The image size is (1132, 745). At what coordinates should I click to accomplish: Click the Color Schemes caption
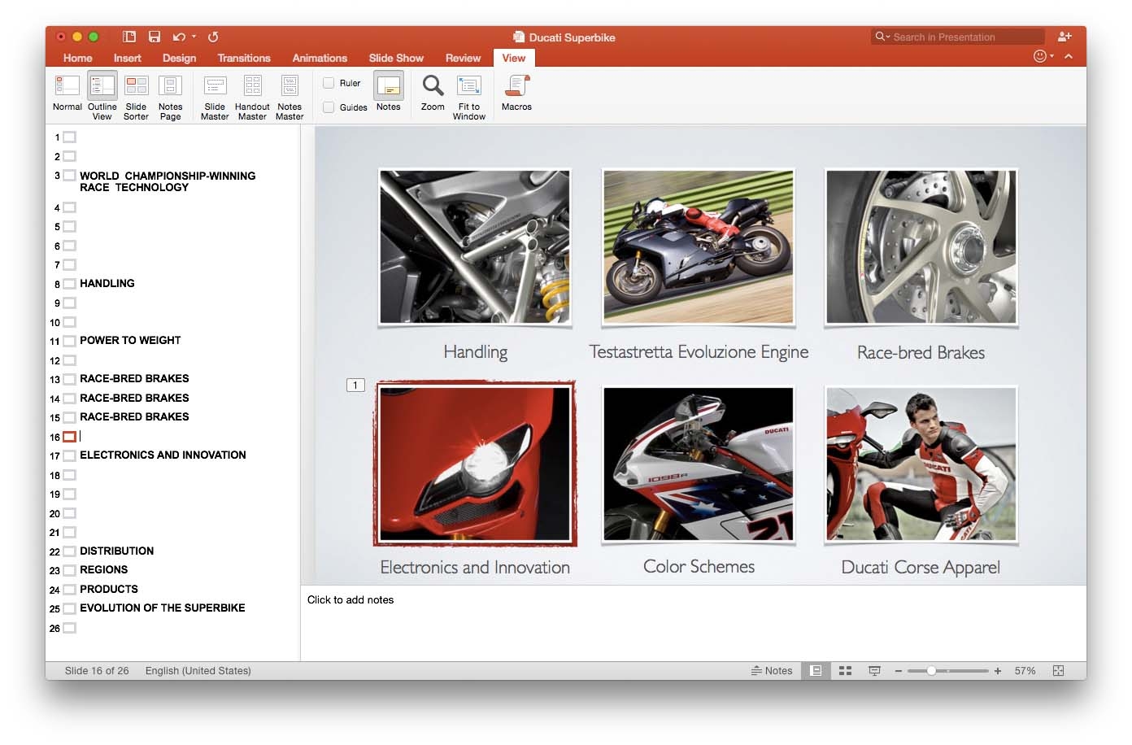point(699,567)
